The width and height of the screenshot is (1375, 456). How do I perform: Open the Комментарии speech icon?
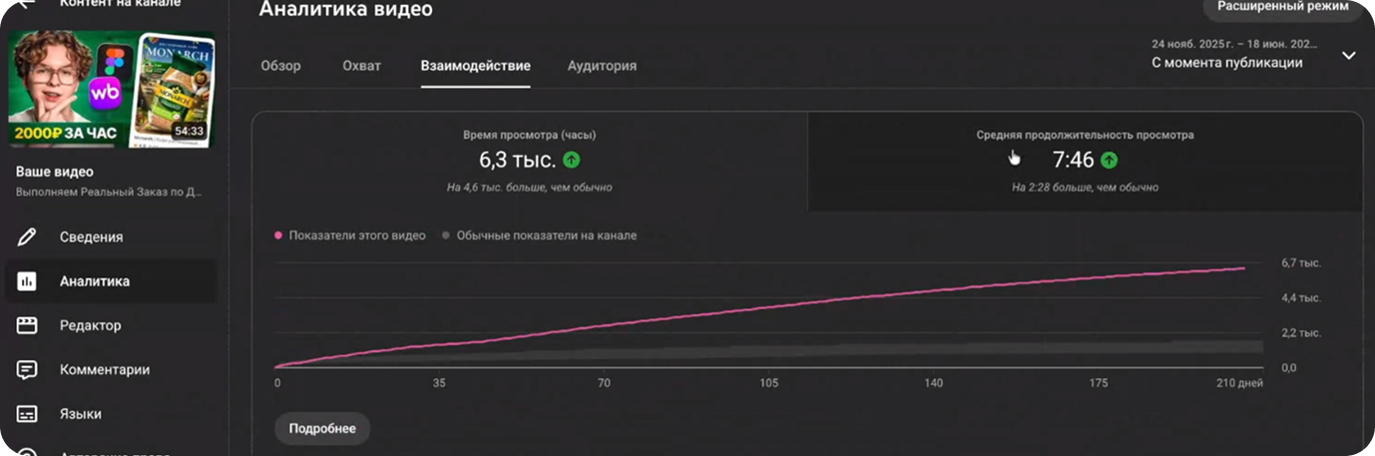point(27,369)
